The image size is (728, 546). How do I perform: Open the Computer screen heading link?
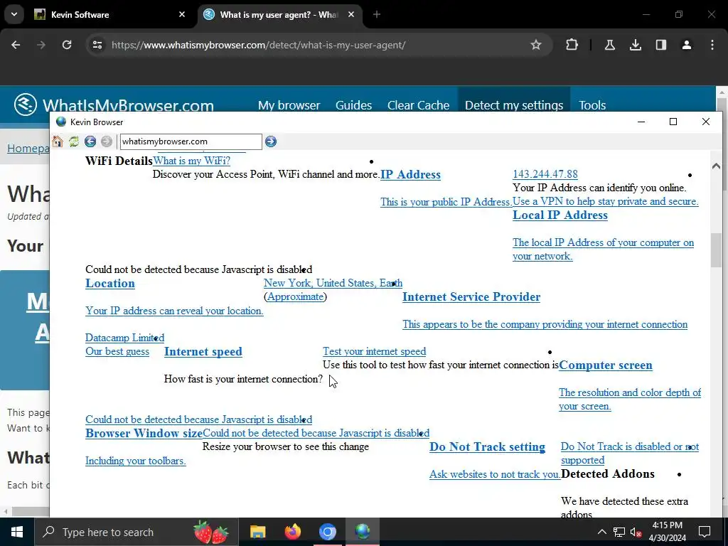[606, 365]
